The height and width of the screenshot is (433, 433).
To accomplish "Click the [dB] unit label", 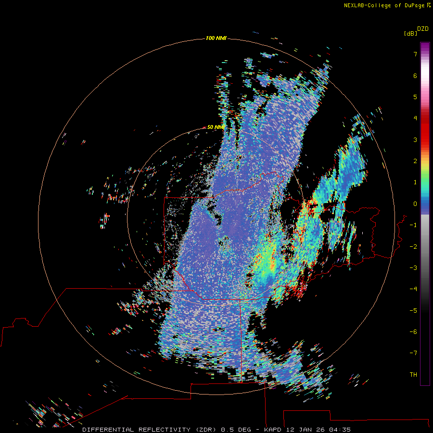I will (x=410, y=33).
